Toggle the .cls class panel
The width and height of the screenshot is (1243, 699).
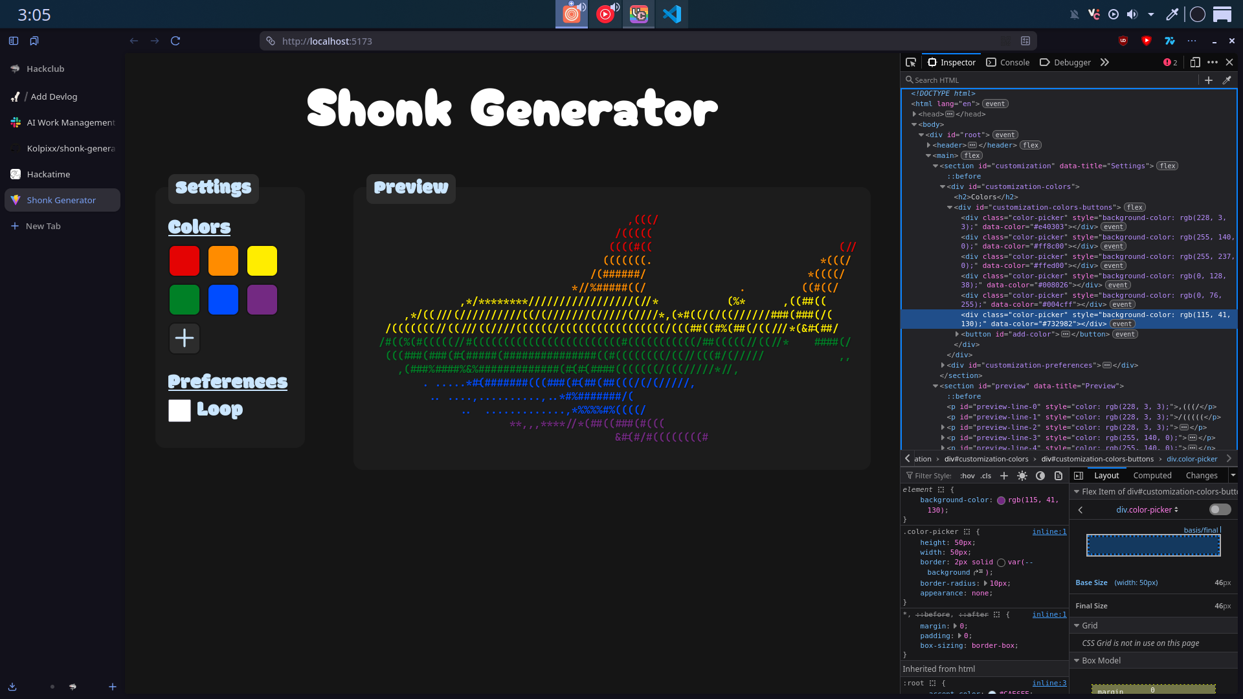(986, 476)
